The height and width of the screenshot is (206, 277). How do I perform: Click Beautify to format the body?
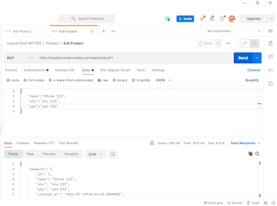[252, 80]
